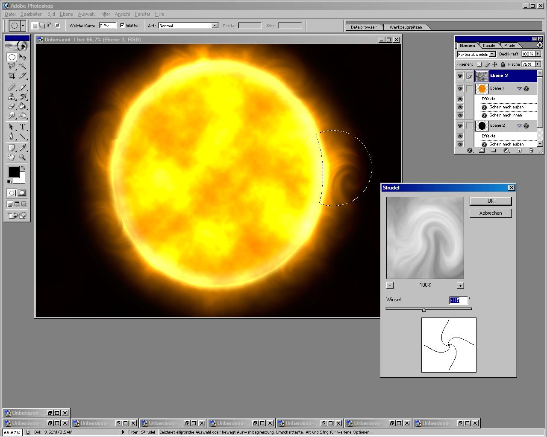Open the Ebene menu

(x=66, y=14)
